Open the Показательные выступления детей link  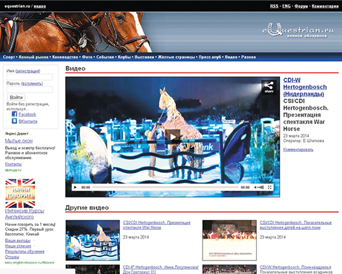(296, 225)
